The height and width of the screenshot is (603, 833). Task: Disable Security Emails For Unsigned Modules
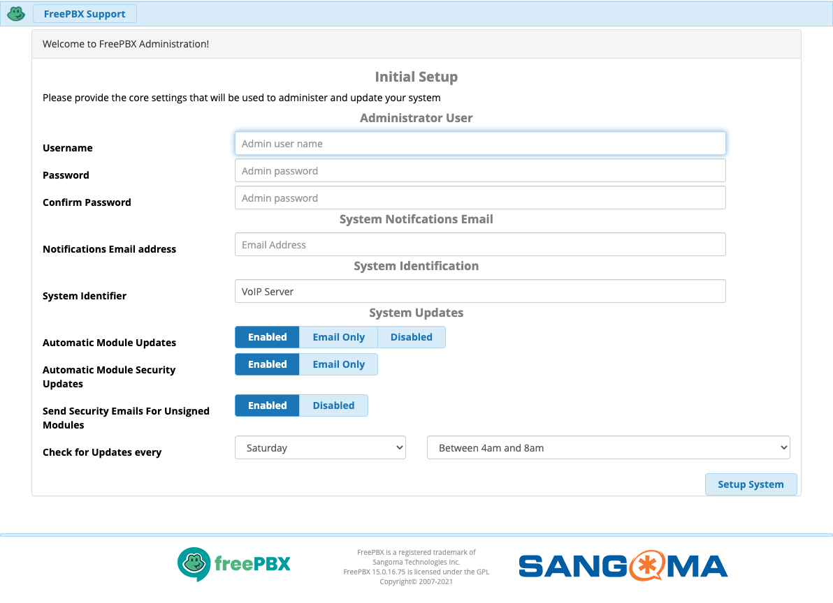[333, 405]
